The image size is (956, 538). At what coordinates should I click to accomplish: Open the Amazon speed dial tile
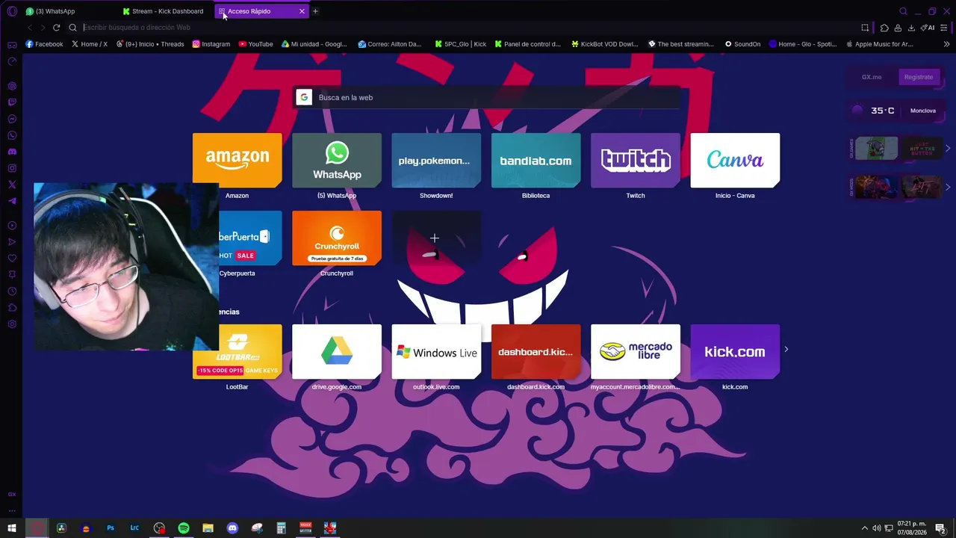click(x=238, y=160)
